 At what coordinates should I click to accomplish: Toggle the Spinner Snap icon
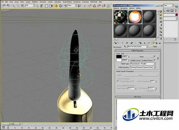(x=103, y=6)
